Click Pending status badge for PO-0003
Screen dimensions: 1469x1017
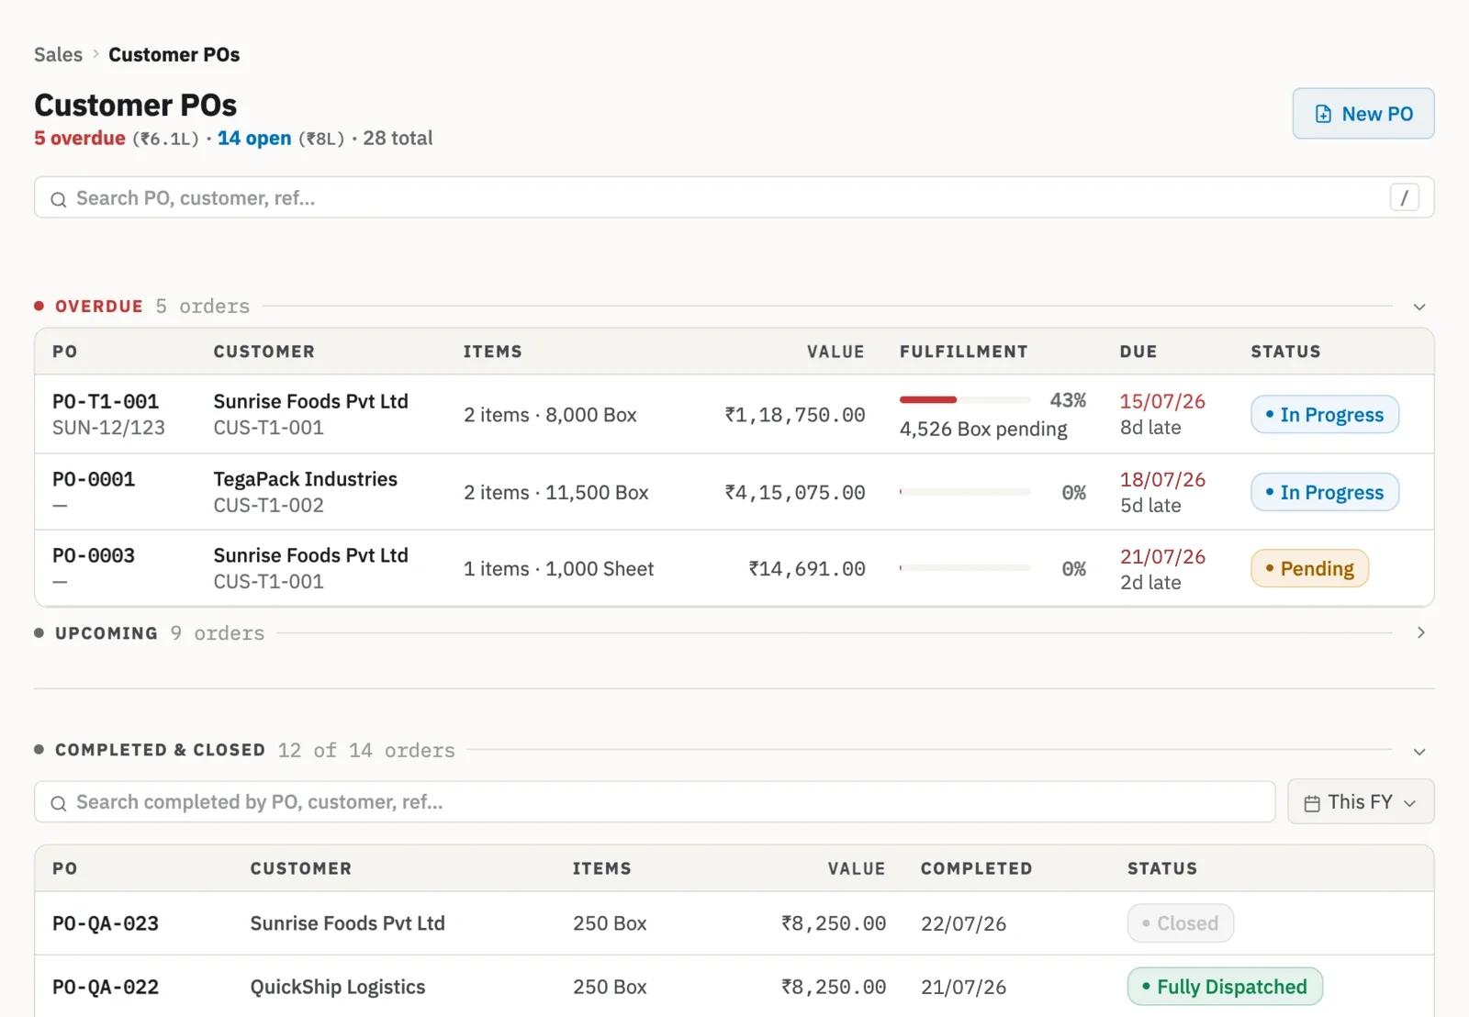click(1309, 568)
